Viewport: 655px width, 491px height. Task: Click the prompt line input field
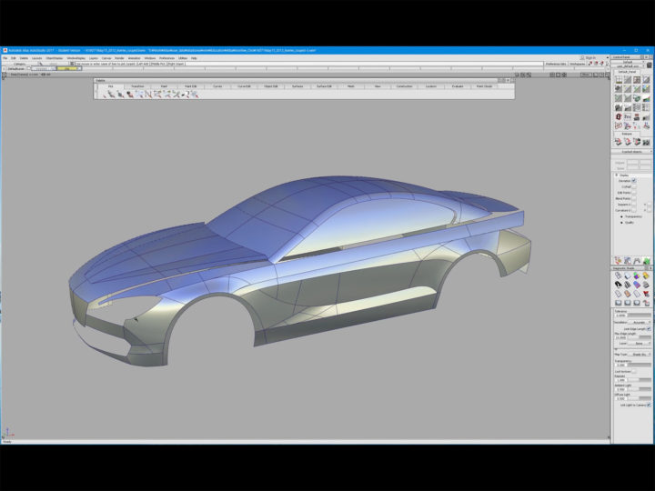pos(308,64)
